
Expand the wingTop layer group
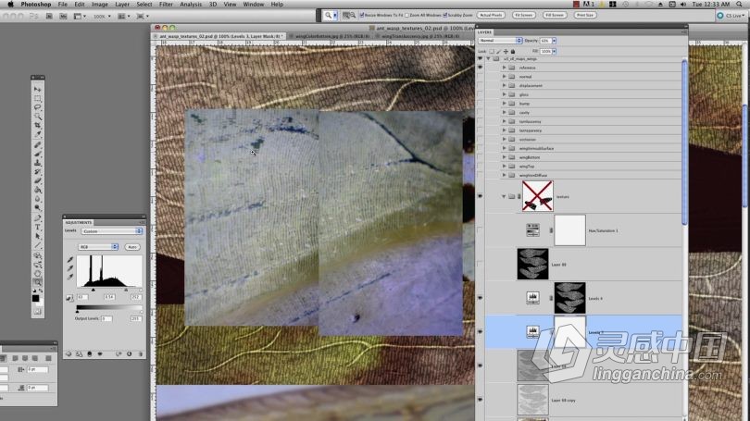click(x=504, y=166)
